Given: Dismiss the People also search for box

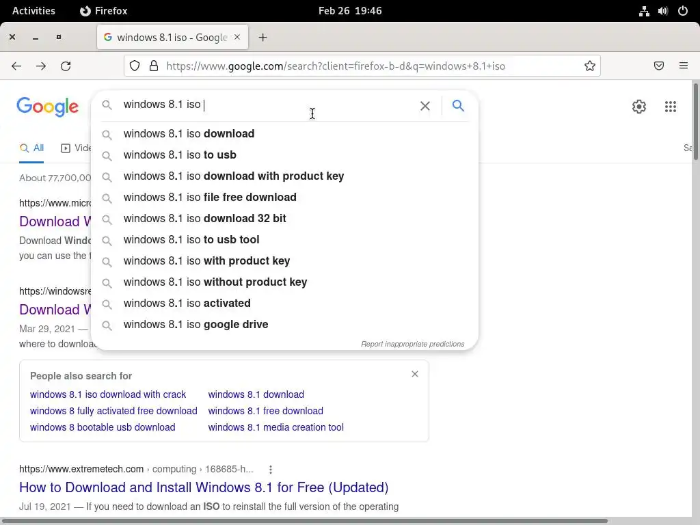Looking at the screenshot, I should (415, 374).
